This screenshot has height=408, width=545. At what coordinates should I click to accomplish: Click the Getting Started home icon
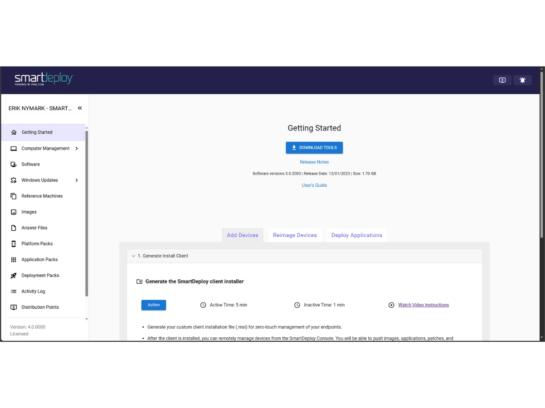pos(14,132)
